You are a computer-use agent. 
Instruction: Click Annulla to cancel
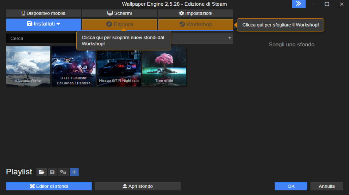[327, 186]
